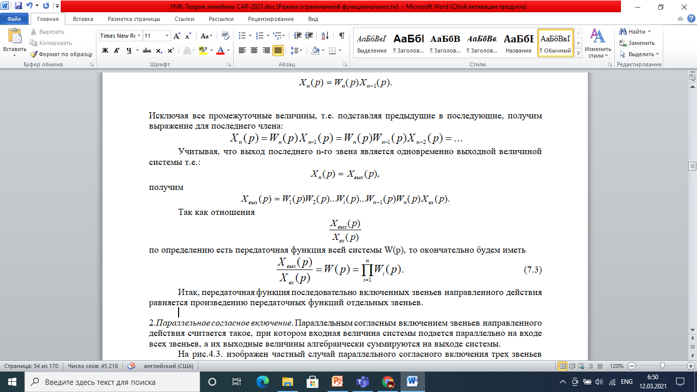Open the Borders dropdown arrow
This screenshot has width=697, height=392.
tap(340, 51)
